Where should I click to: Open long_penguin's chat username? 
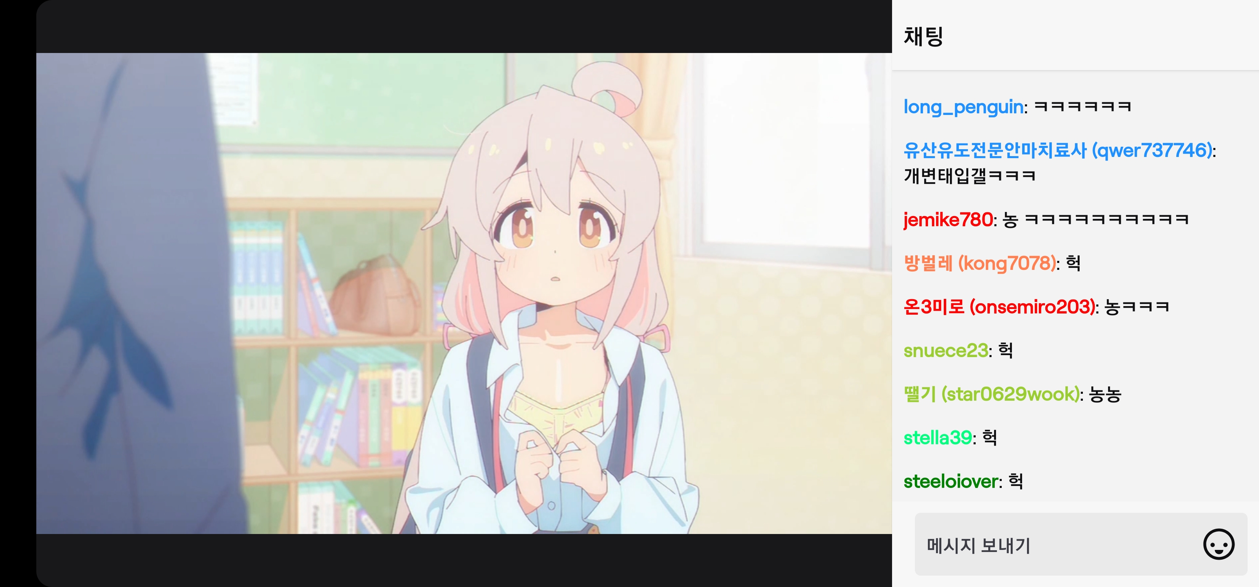coord(963,106)
